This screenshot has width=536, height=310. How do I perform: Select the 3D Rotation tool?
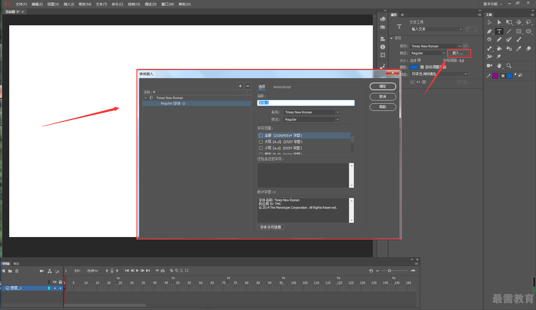pos(519,22)
